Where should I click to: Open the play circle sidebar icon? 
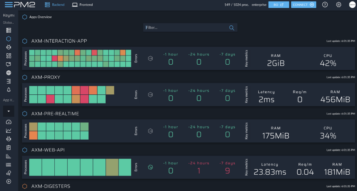(x=9, y=181)
